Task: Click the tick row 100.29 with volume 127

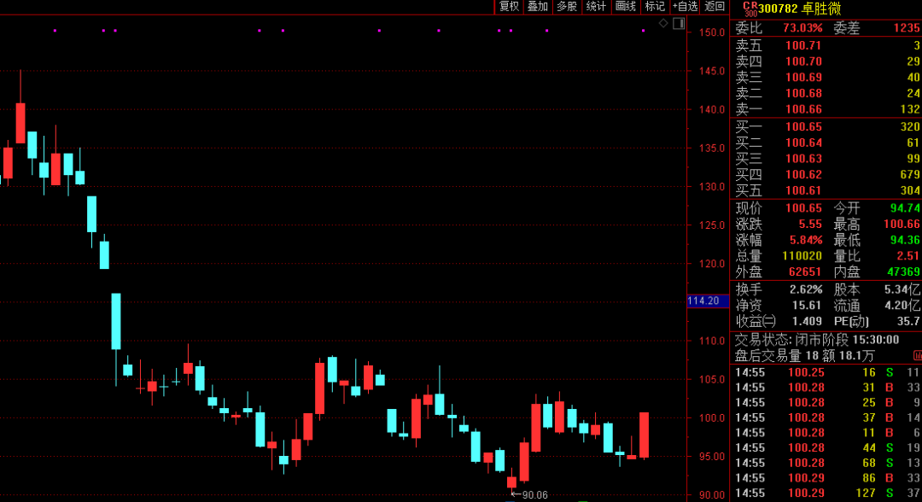Action: [827, 493]
